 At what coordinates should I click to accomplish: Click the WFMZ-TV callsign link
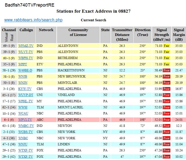pos(26,46)
